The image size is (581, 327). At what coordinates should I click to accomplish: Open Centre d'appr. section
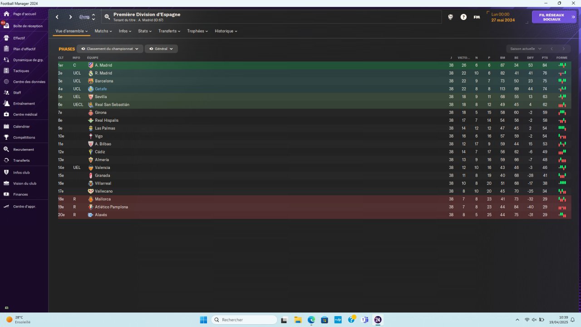[24, 207]
